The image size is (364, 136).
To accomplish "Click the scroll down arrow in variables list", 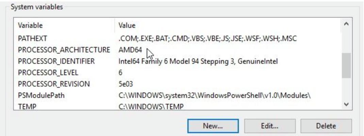I will 346,105.
